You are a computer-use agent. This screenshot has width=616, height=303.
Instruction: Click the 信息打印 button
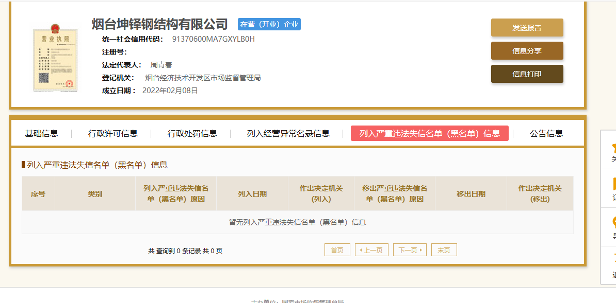(x=527, y=74)
